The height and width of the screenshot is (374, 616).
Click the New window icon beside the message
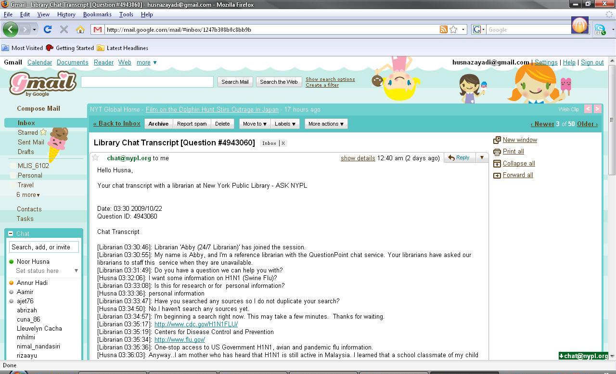pos(497,140)
